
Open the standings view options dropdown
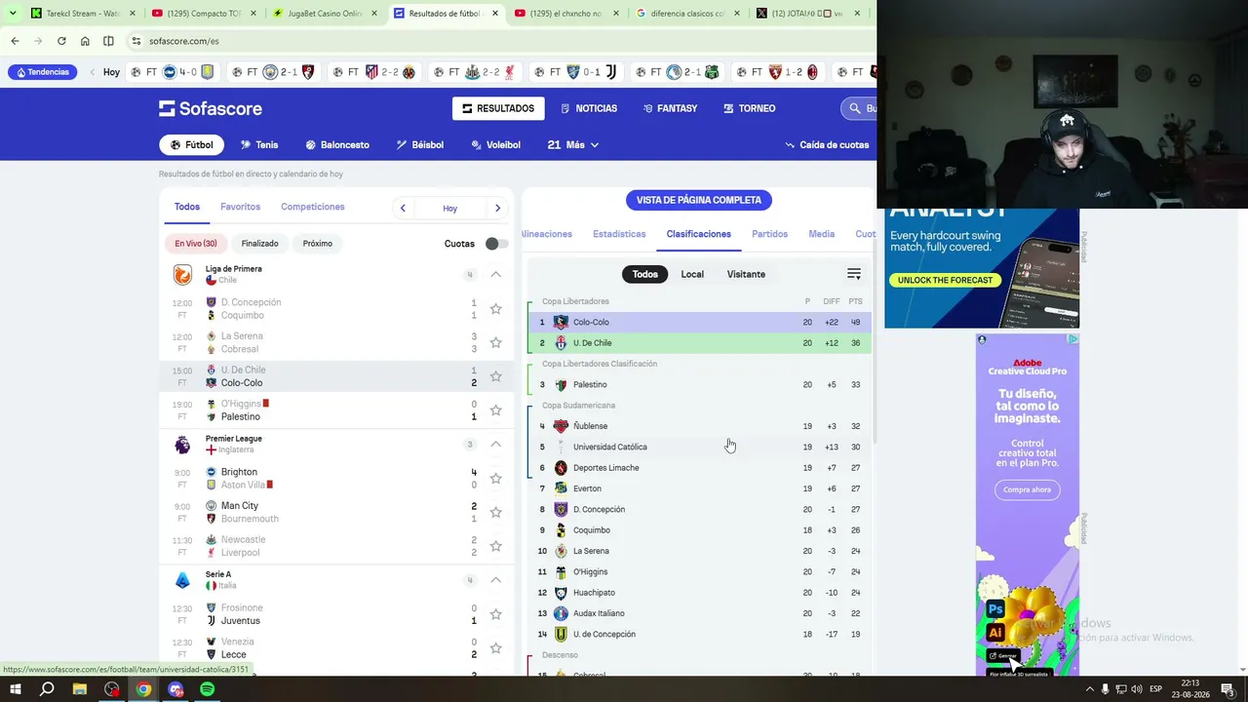[x=854, y=274]
